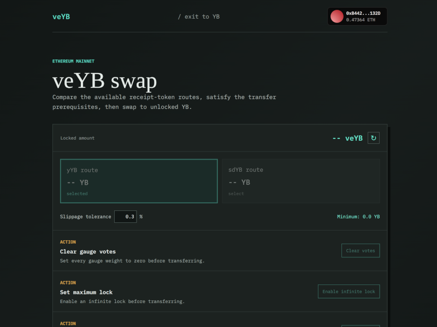Click the 'Clear gauge votes' heading
Viewport: 437px width, 327px height.
click(88, 252)
